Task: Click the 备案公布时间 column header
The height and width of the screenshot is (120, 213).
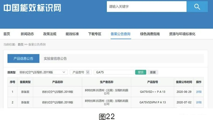Action: point(184,82)
